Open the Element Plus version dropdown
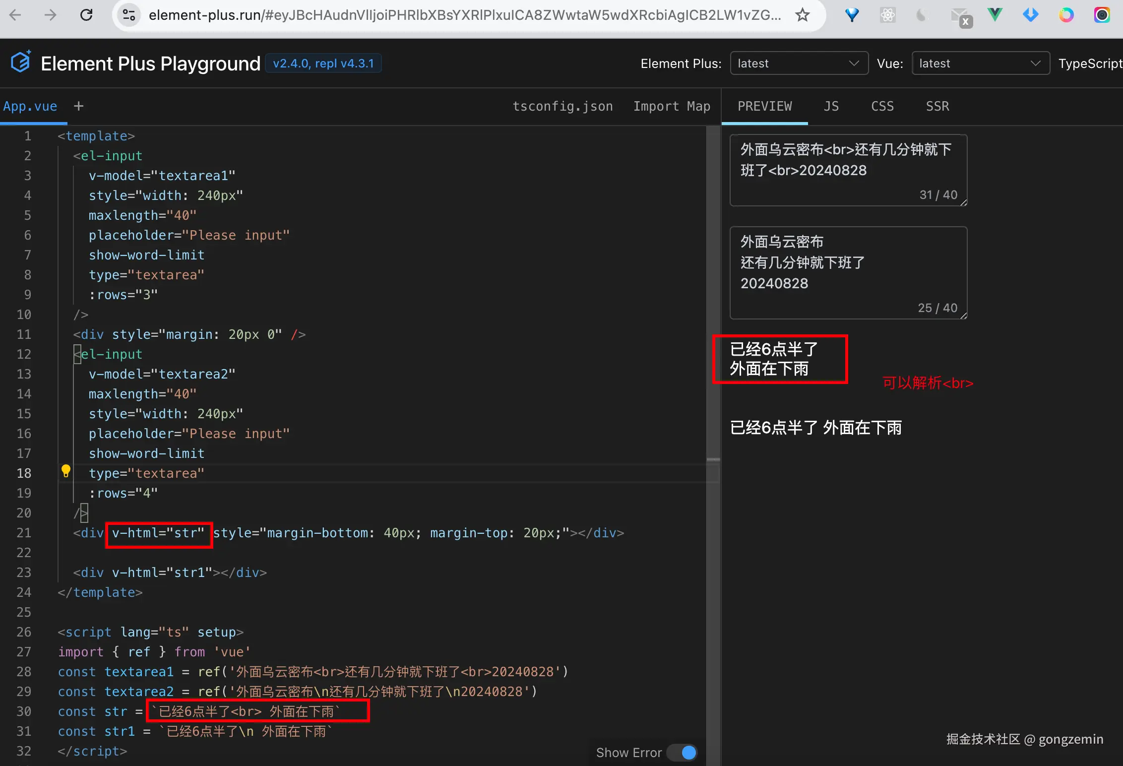Viewport: 1123px width, 766px height. 799,64
